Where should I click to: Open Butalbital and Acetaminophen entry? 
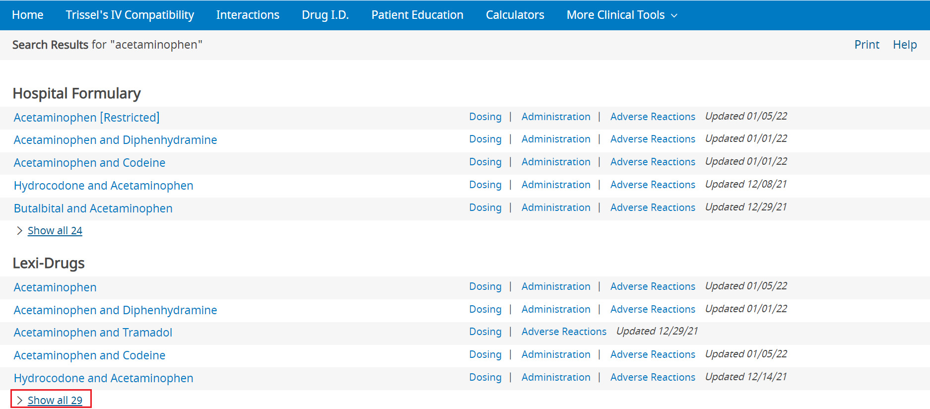(x=93, y=208)
